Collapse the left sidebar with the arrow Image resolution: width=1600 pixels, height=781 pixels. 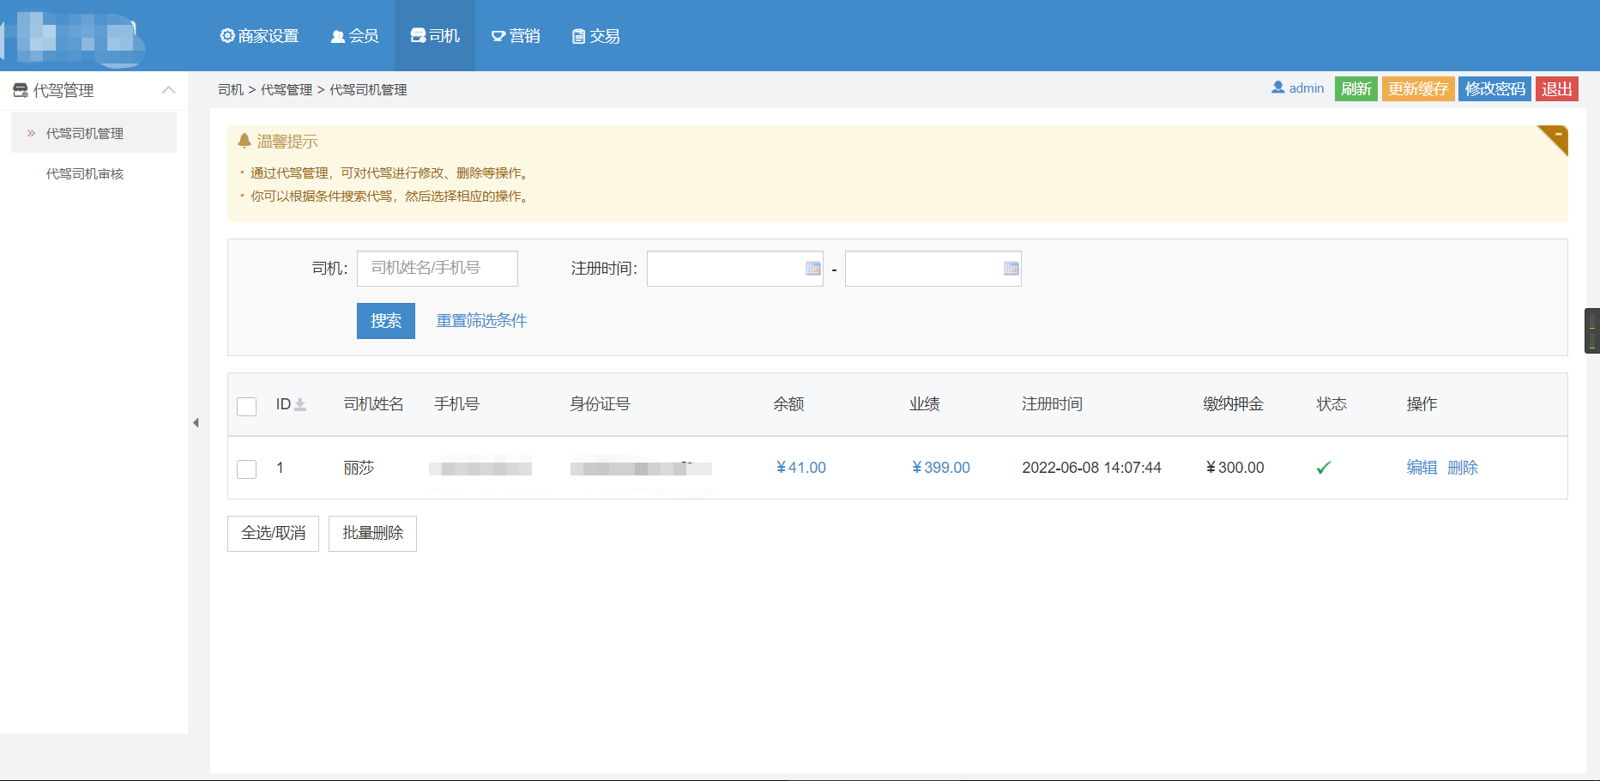pyautogui.click(x=196, y=423)
